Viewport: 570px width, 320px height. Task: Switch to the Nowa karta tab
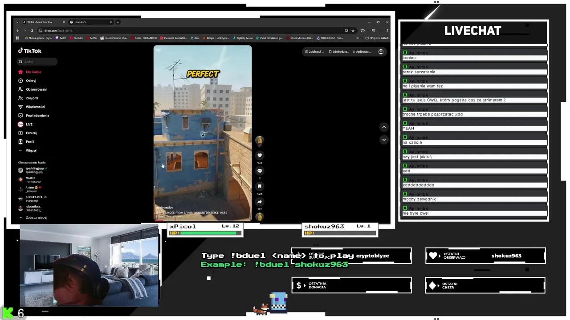click(91, 22)
